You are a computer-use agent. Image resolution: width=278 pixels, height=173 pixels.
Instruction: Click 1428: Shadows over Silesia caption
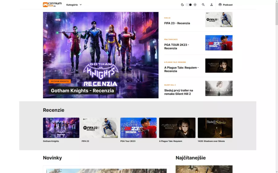pos(211,141)
